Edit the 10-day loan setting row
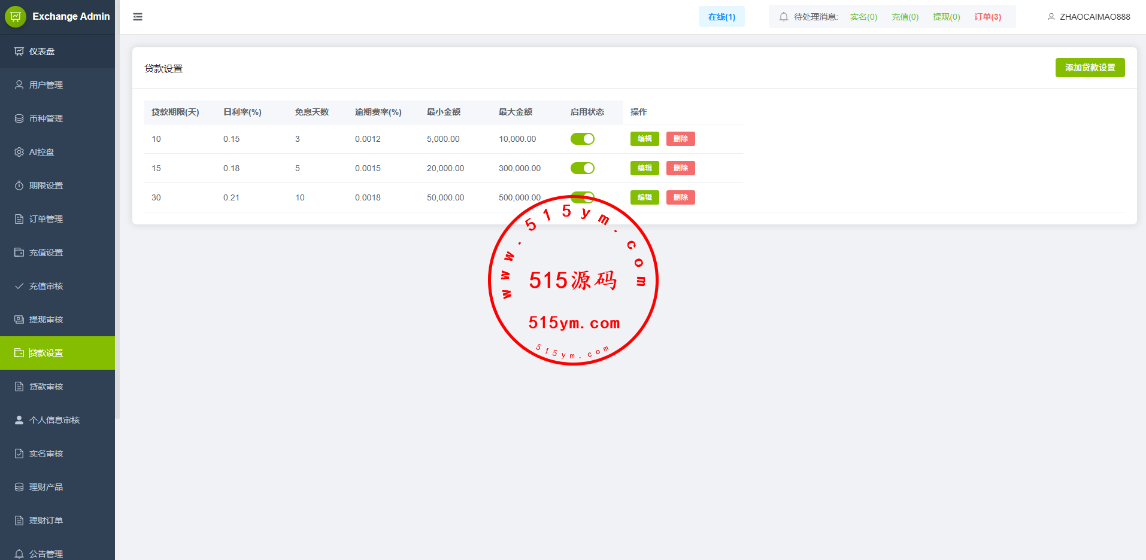 point(644,139)
